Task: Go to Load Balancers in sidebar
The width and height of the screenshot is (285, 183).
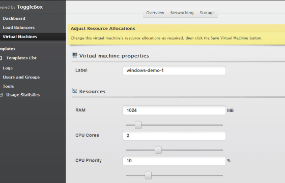Action: tap(19, 27)
